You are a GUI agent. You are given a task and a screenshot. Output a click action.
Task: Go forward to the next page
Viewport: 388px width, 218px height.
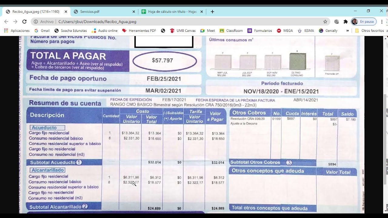coord(15,21)
